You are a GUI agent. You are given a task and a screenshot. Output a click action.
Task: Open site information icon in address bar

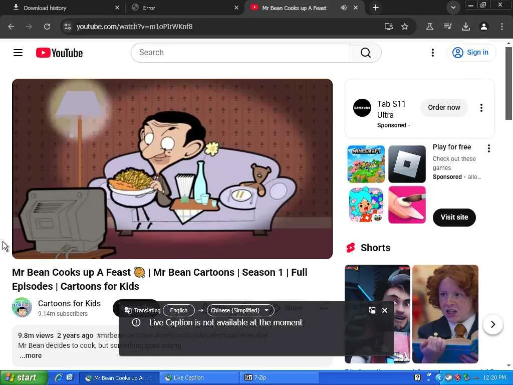68,27
